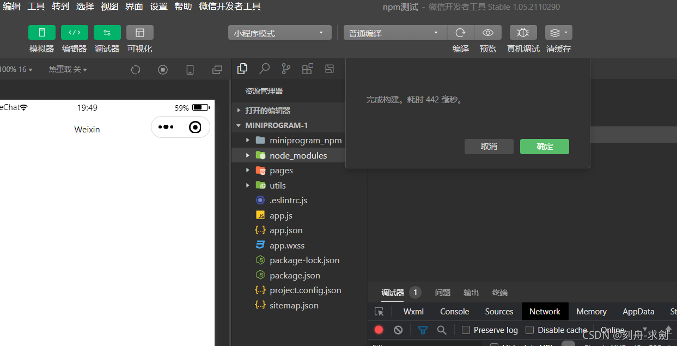
Task: Toggle the debugger panel button
Action: [x=107, y=32]
